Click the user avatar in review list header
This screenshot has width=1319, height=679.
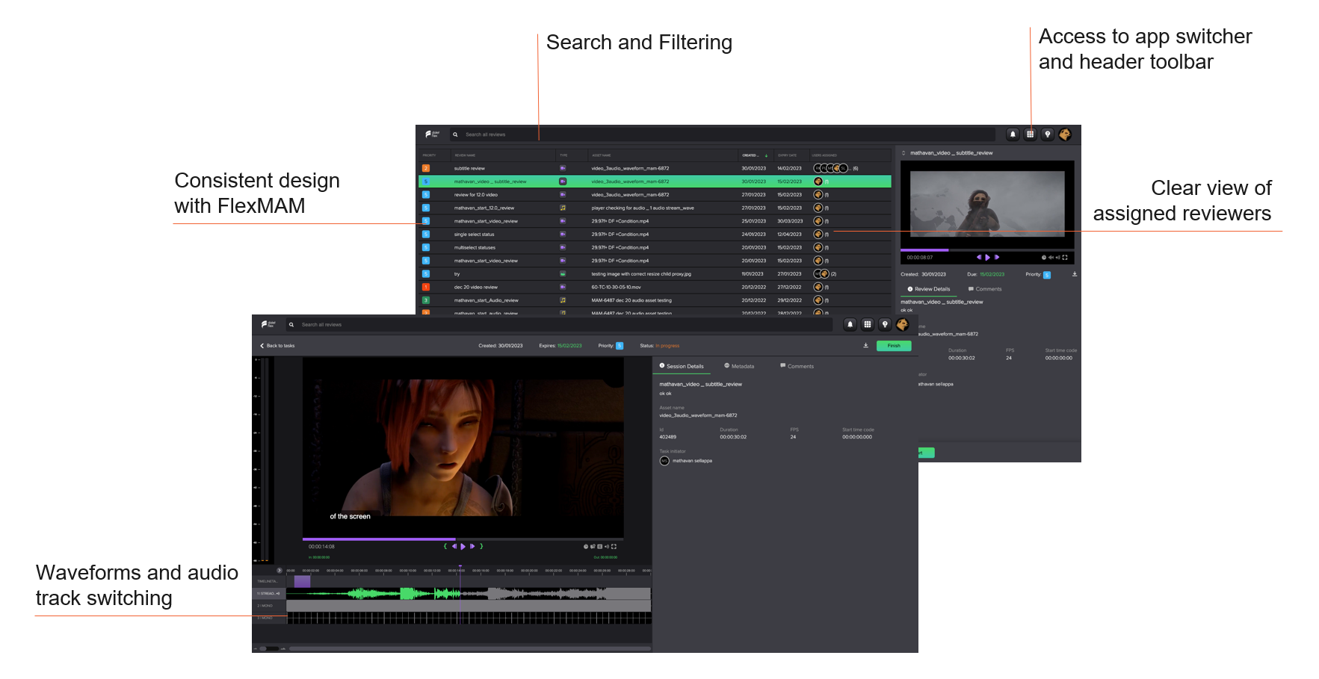(x=1065, y=134)
